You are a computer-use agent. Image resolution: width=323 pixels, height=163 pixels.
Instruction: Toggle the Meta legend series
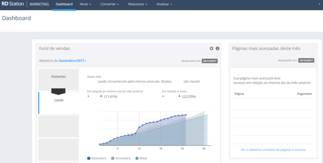(141, 158)
